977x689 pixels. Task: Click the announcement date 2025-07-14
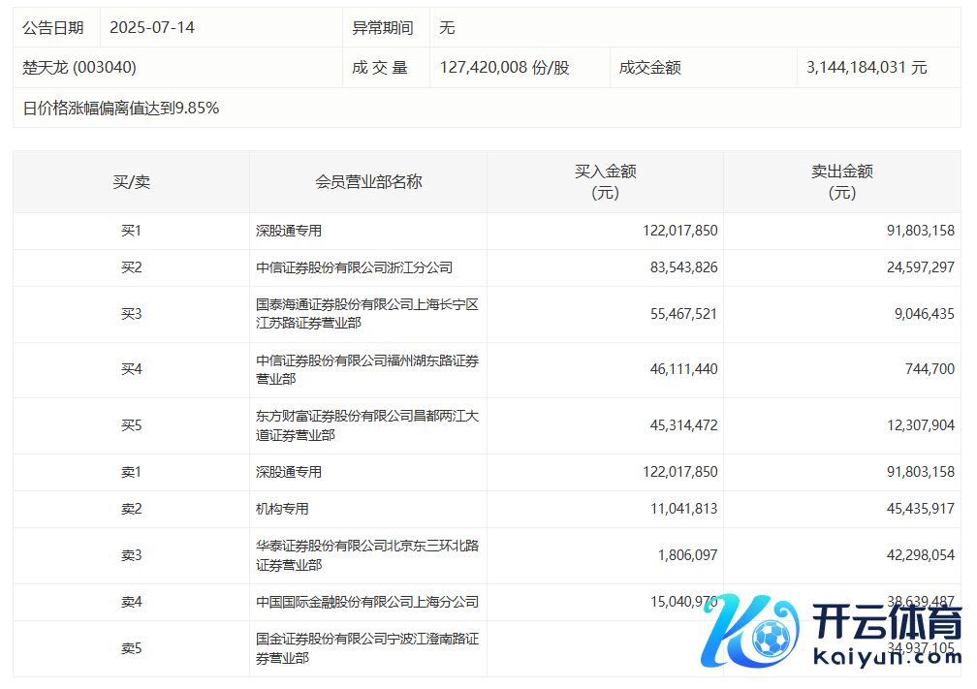[152, 28]
